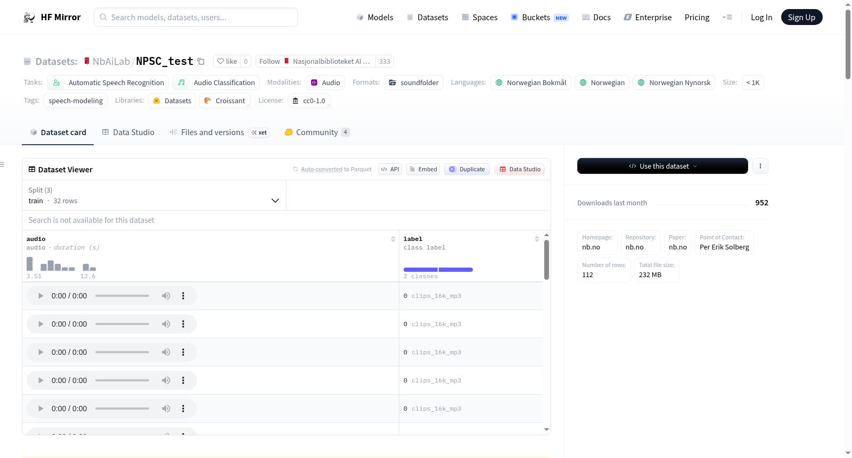Open Docs in the navigation bar

point(596,17)
